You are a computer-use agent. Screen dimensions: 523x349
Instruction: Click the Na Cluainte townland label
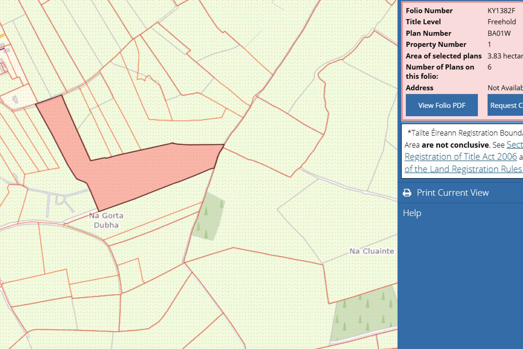point(372,251)
